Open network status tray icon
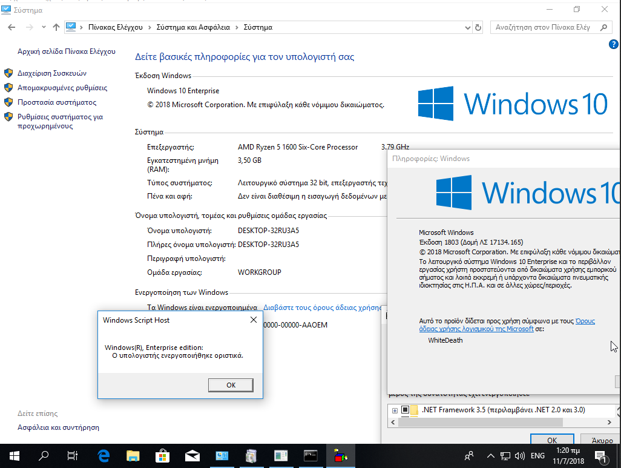Viewport: 621px width, 468px height. [x=505, y=456]
